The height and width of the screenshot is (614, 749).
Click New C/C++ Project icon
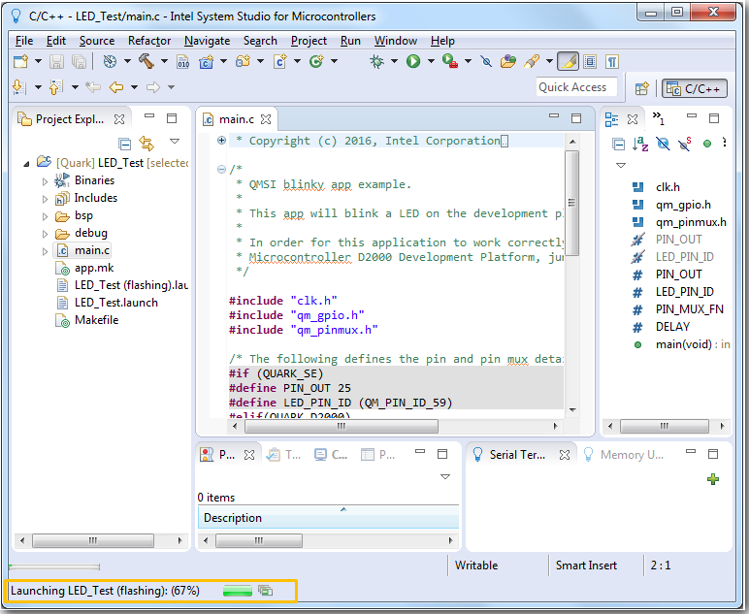207,62
